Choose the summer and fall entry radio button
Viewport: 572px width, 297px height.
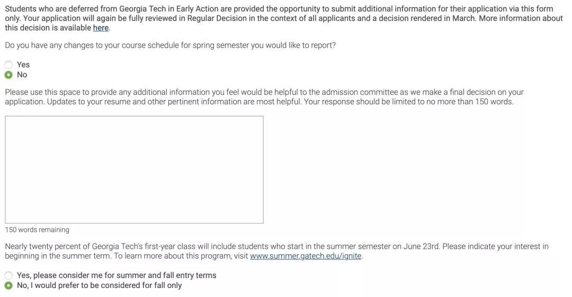pyautogui.click(x=8, y=275)
